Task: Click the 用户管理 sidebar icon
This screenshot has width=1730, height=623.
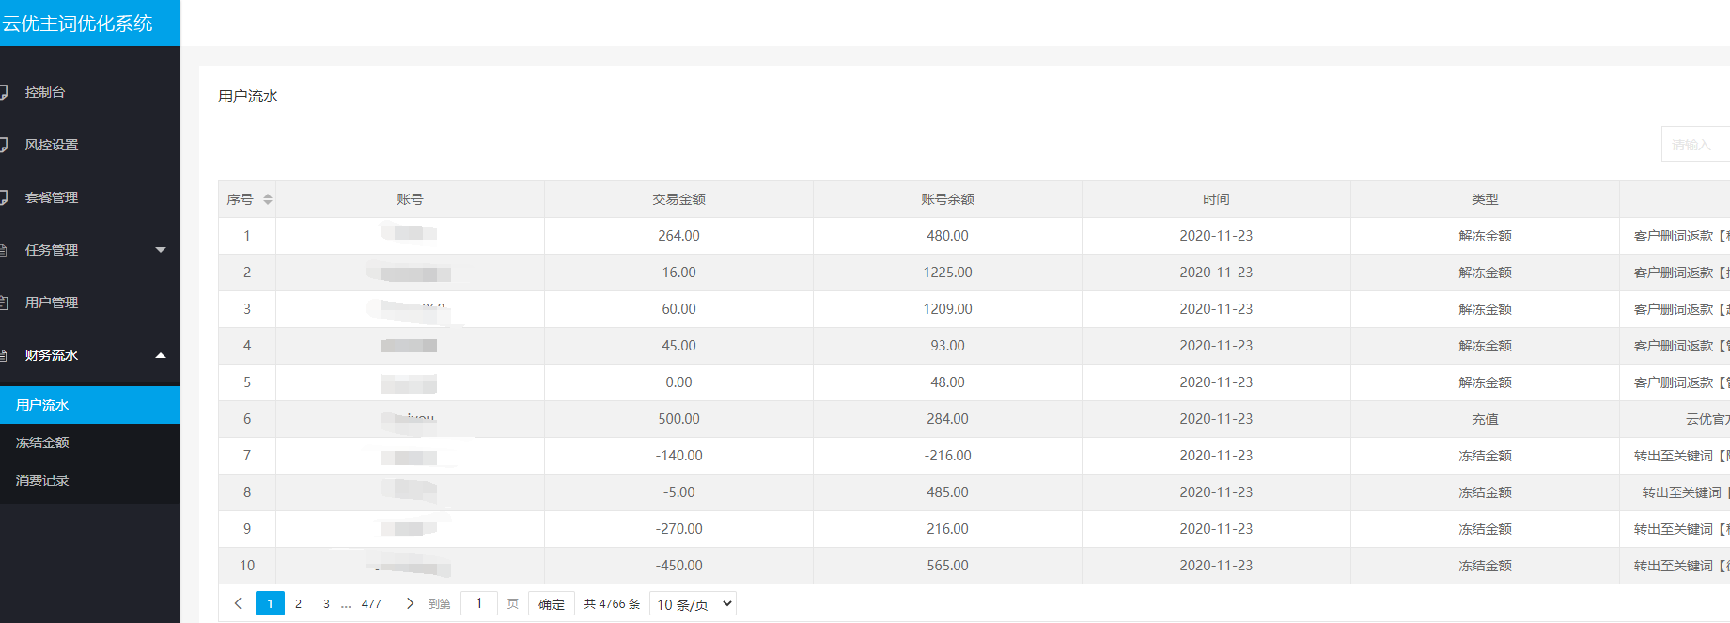Action: (4, 303)
